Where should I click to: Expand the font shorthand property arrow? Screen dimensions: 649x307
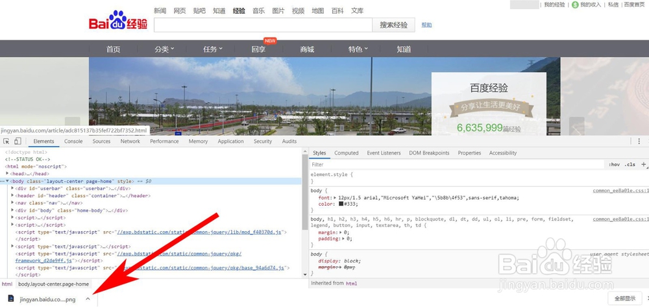[335, 198]
